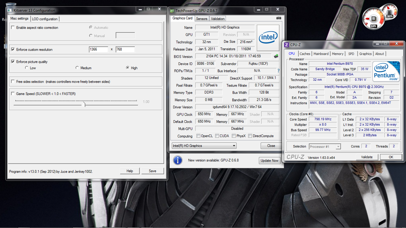The width and height of the screenshot is (406, 228).
Task: Enable aspect ratio correction checkbox
Action: tap(13, 28)
